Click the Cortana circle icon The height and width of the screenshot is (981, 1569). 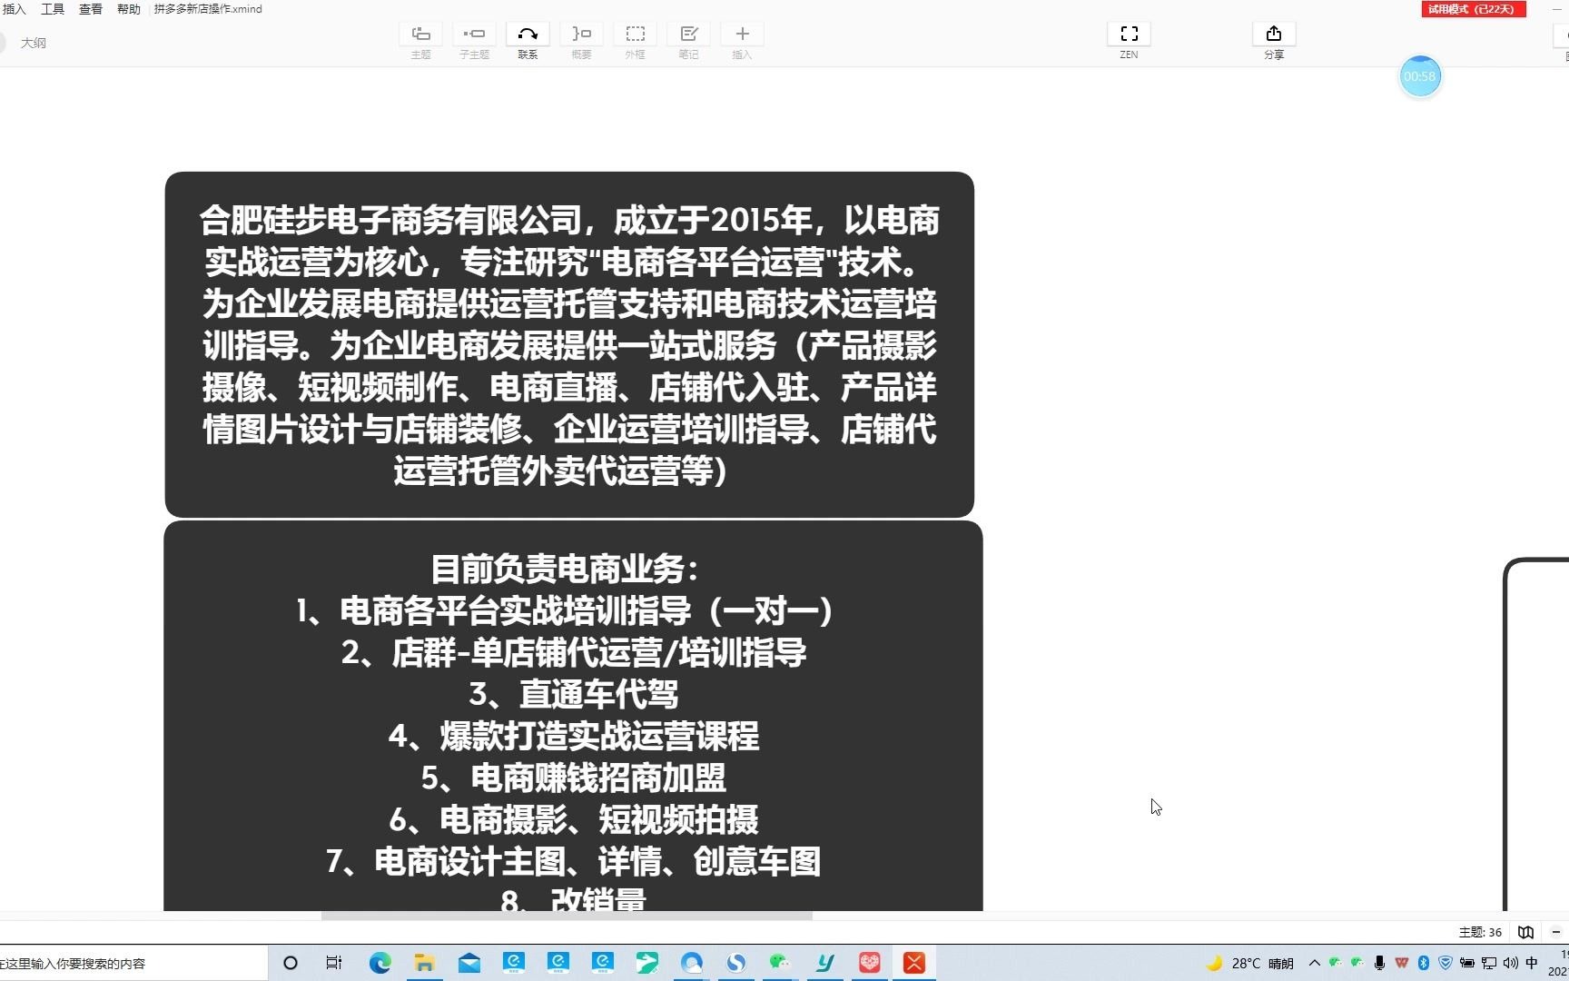coord(291,963)
